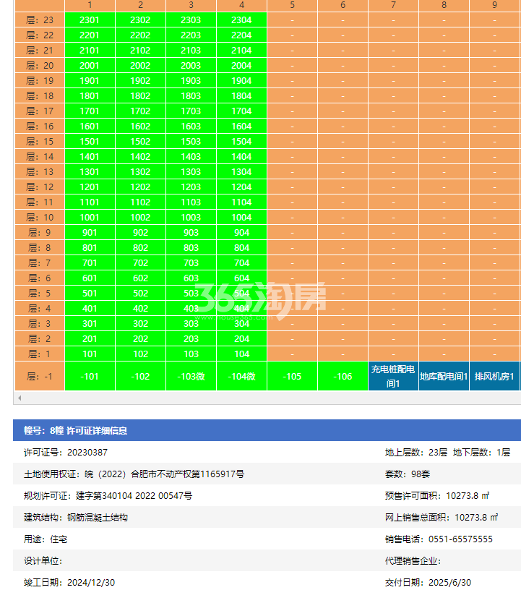Screen dimensions: 521x603
Task: Click unit 1002 cell
Action: 140,218
